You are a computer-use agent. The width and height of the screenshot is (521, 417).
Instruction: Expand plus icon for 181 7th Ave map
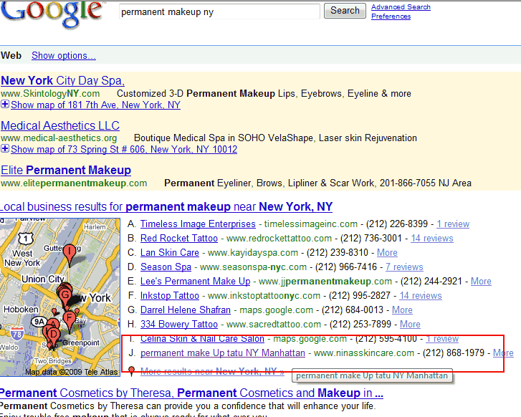point(4,105)
